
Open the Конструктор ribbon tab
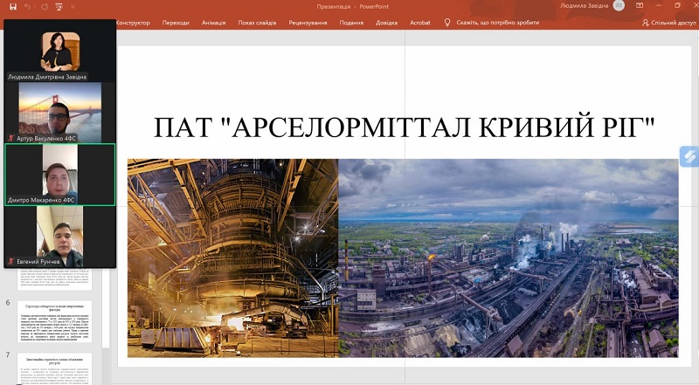point(133,23)
